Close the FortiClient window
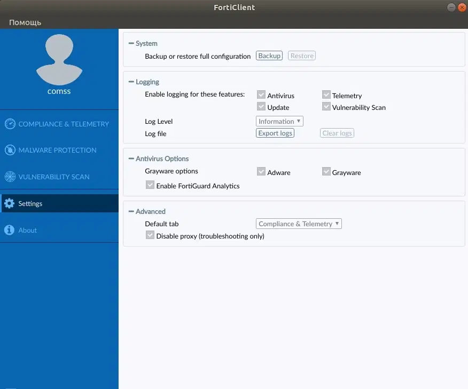The image size is (468, 389). [x=462, y=7]
